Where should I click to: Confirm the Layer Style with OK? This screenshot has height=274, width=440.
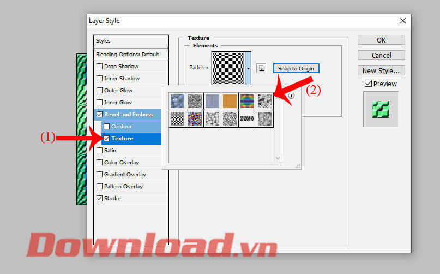pos(381,40)
